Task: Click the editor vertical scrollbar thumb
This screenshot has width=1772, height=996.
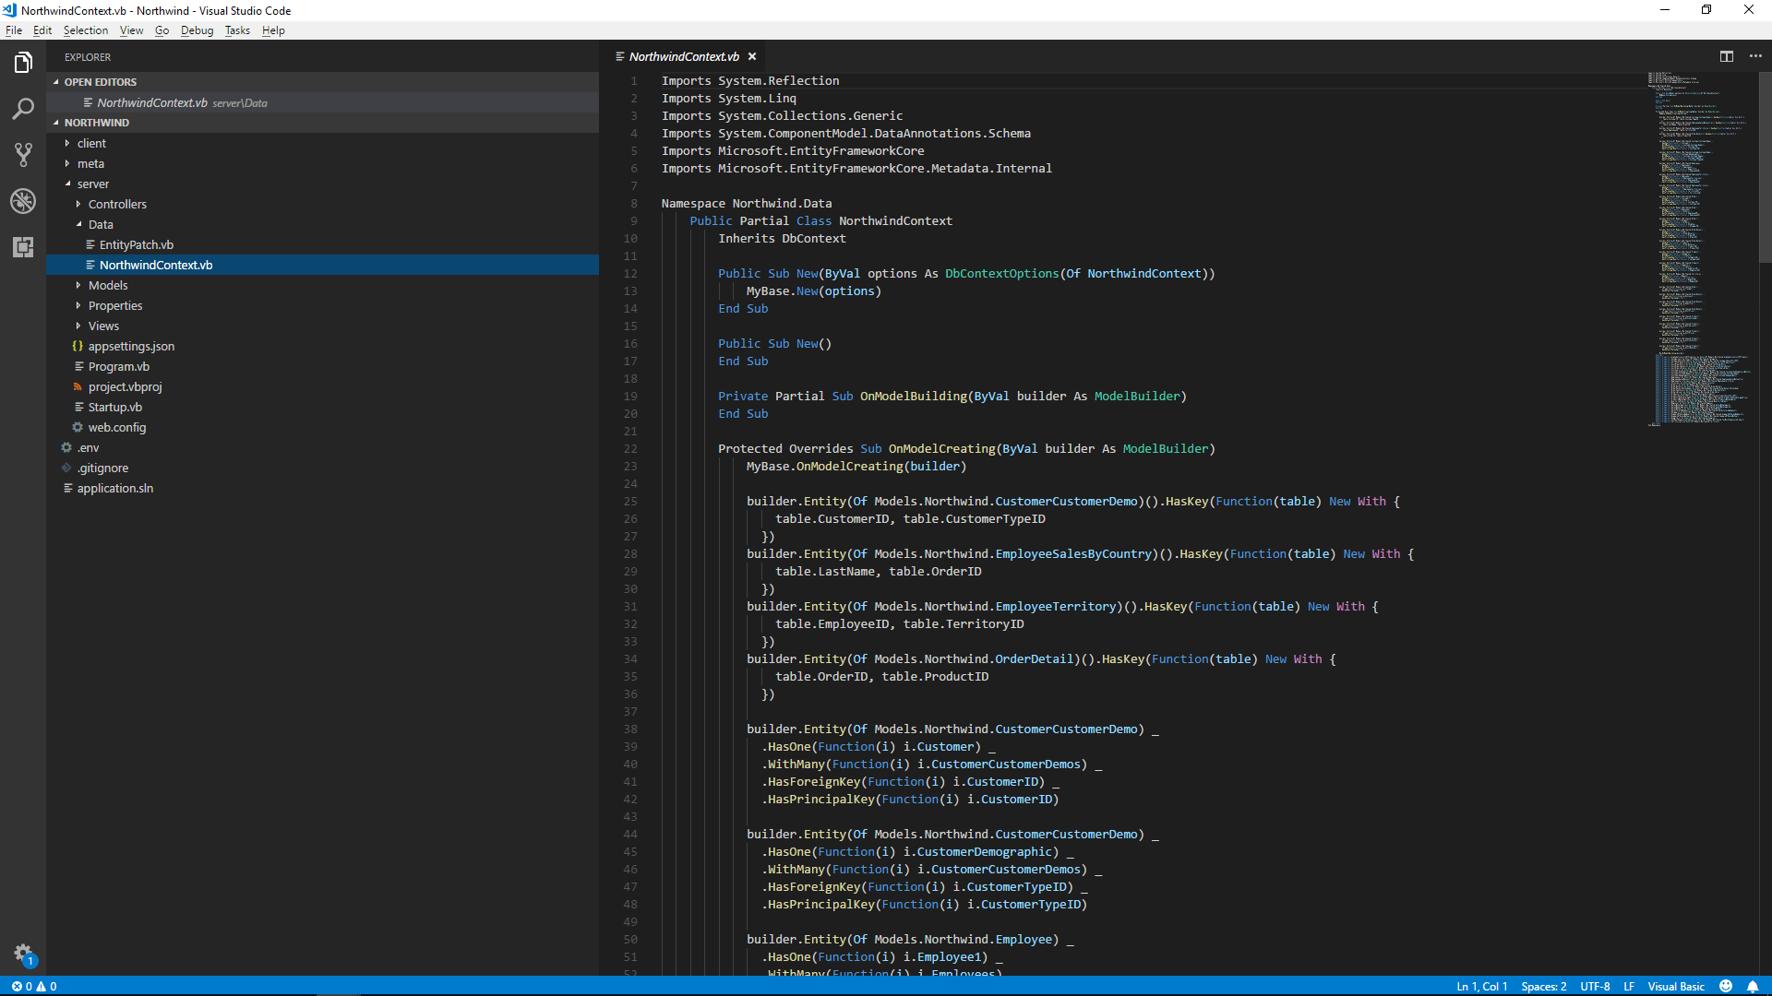Action: pos(1765,168)
